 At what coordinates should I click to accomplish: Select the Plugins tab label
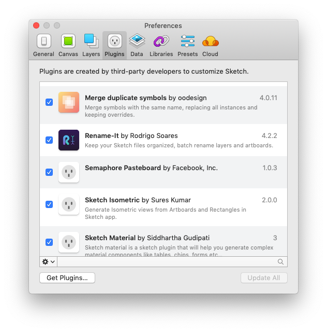click(x=114, y=54)
